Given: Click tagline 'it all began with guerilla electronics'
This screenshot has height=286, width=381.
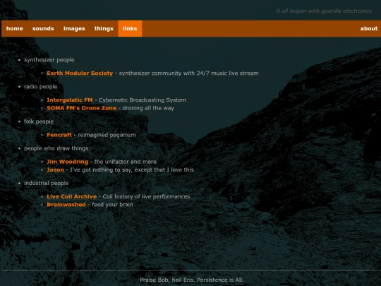Looking at the screenshot, I should [x=324, y=11].
